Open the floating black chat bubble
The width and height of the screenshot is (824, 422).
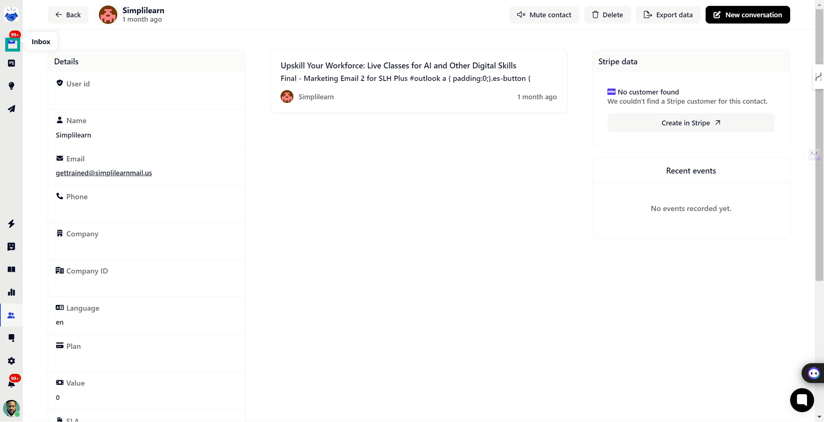tap(802, 400)
